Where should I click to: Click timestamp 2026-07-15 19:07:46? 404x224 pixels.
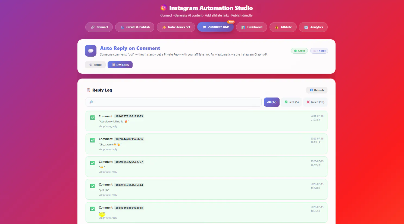[x=317, y=163]
